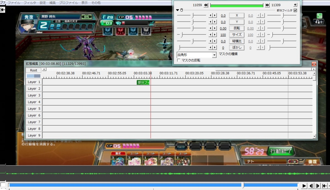
Task: Toggle visibility of Layer 4
Action: coord(34,102)
